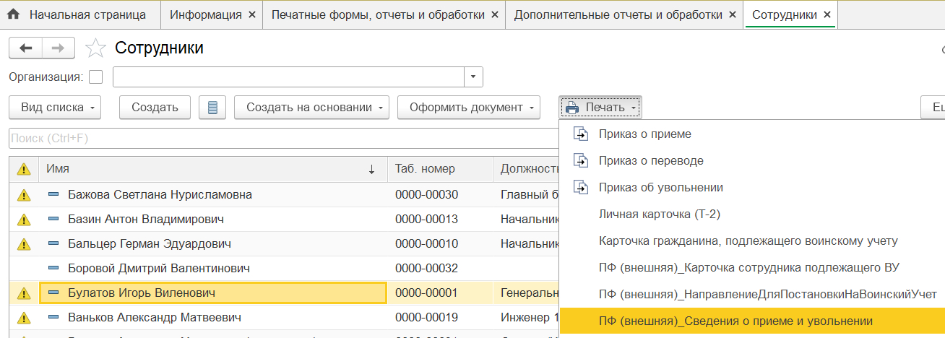Click the warning icon in table header
Image resolution: width=945 pixels, height=338 pixels.
pos(24,169)
